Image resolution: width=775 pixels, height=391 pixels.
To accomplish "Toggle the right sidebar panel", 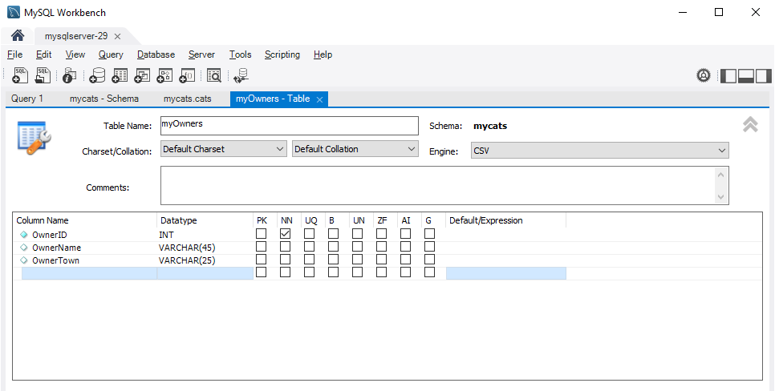I will pyautogui.click(x=763, y=75).
